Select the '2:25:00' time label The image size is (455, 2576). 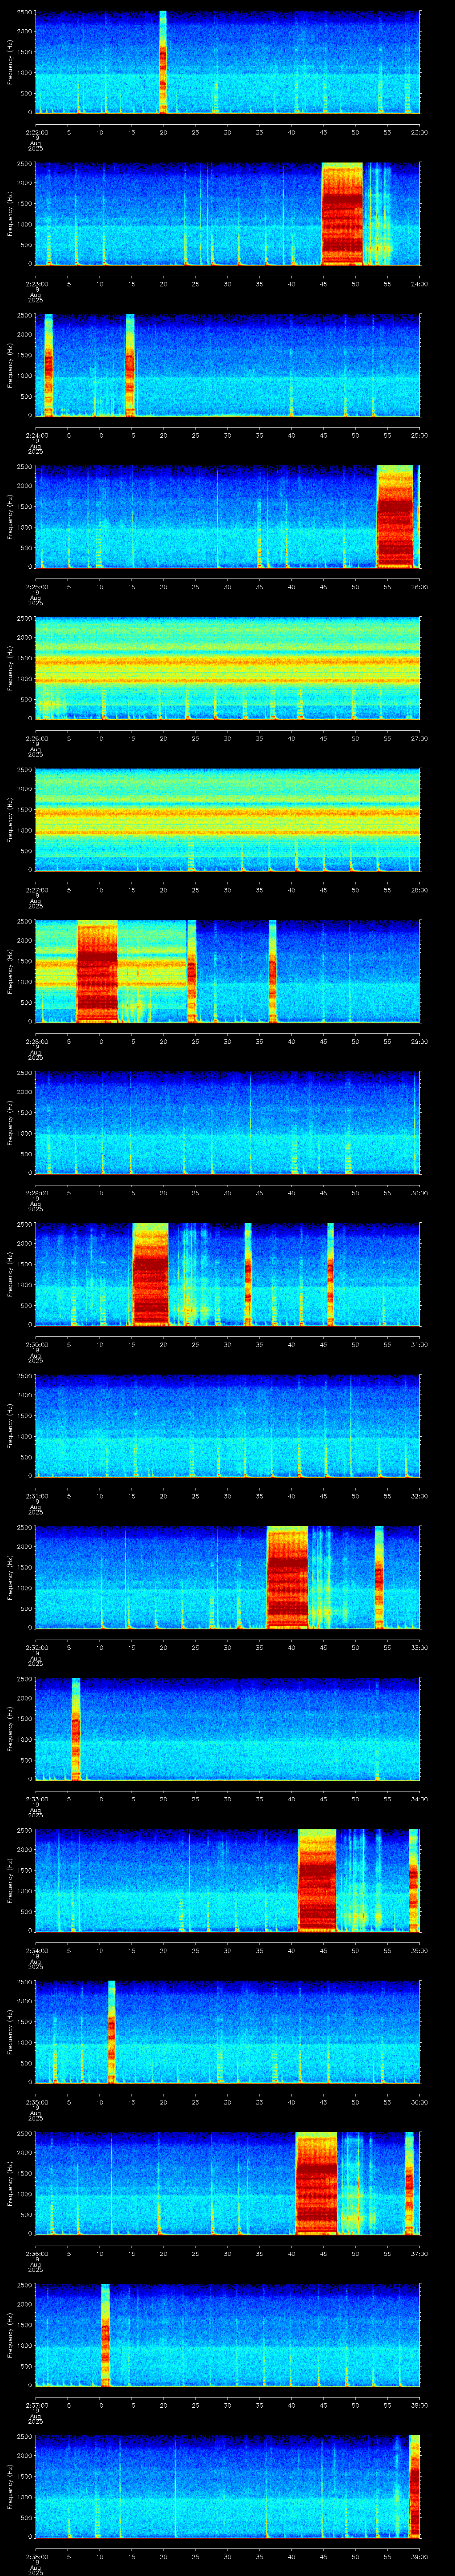pyautogui.click(x=36, y=587)
